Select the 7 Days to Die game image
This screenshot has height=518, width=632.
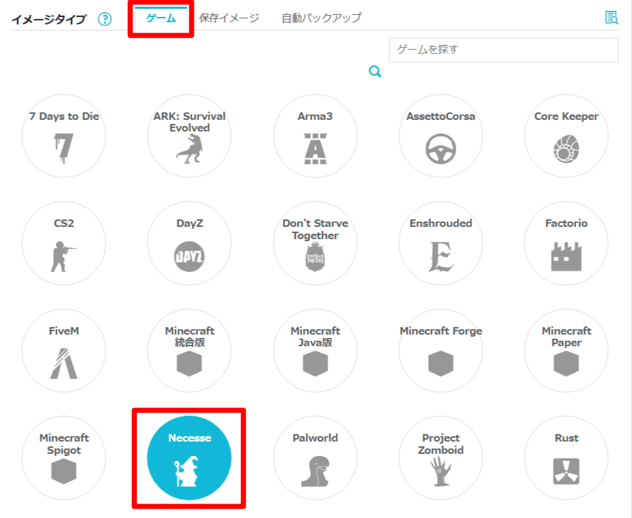[x=63, y=135]
